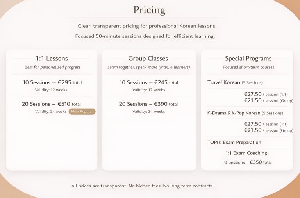
Task: Click the "Best for personalized progress" tagline
Action: click(x=52, y=67)
